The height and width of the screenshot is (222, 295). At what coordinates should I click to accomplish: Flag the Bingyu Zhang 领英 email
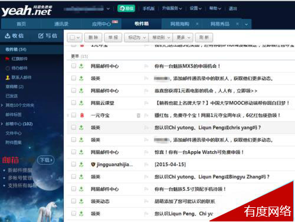coord(146,177)
